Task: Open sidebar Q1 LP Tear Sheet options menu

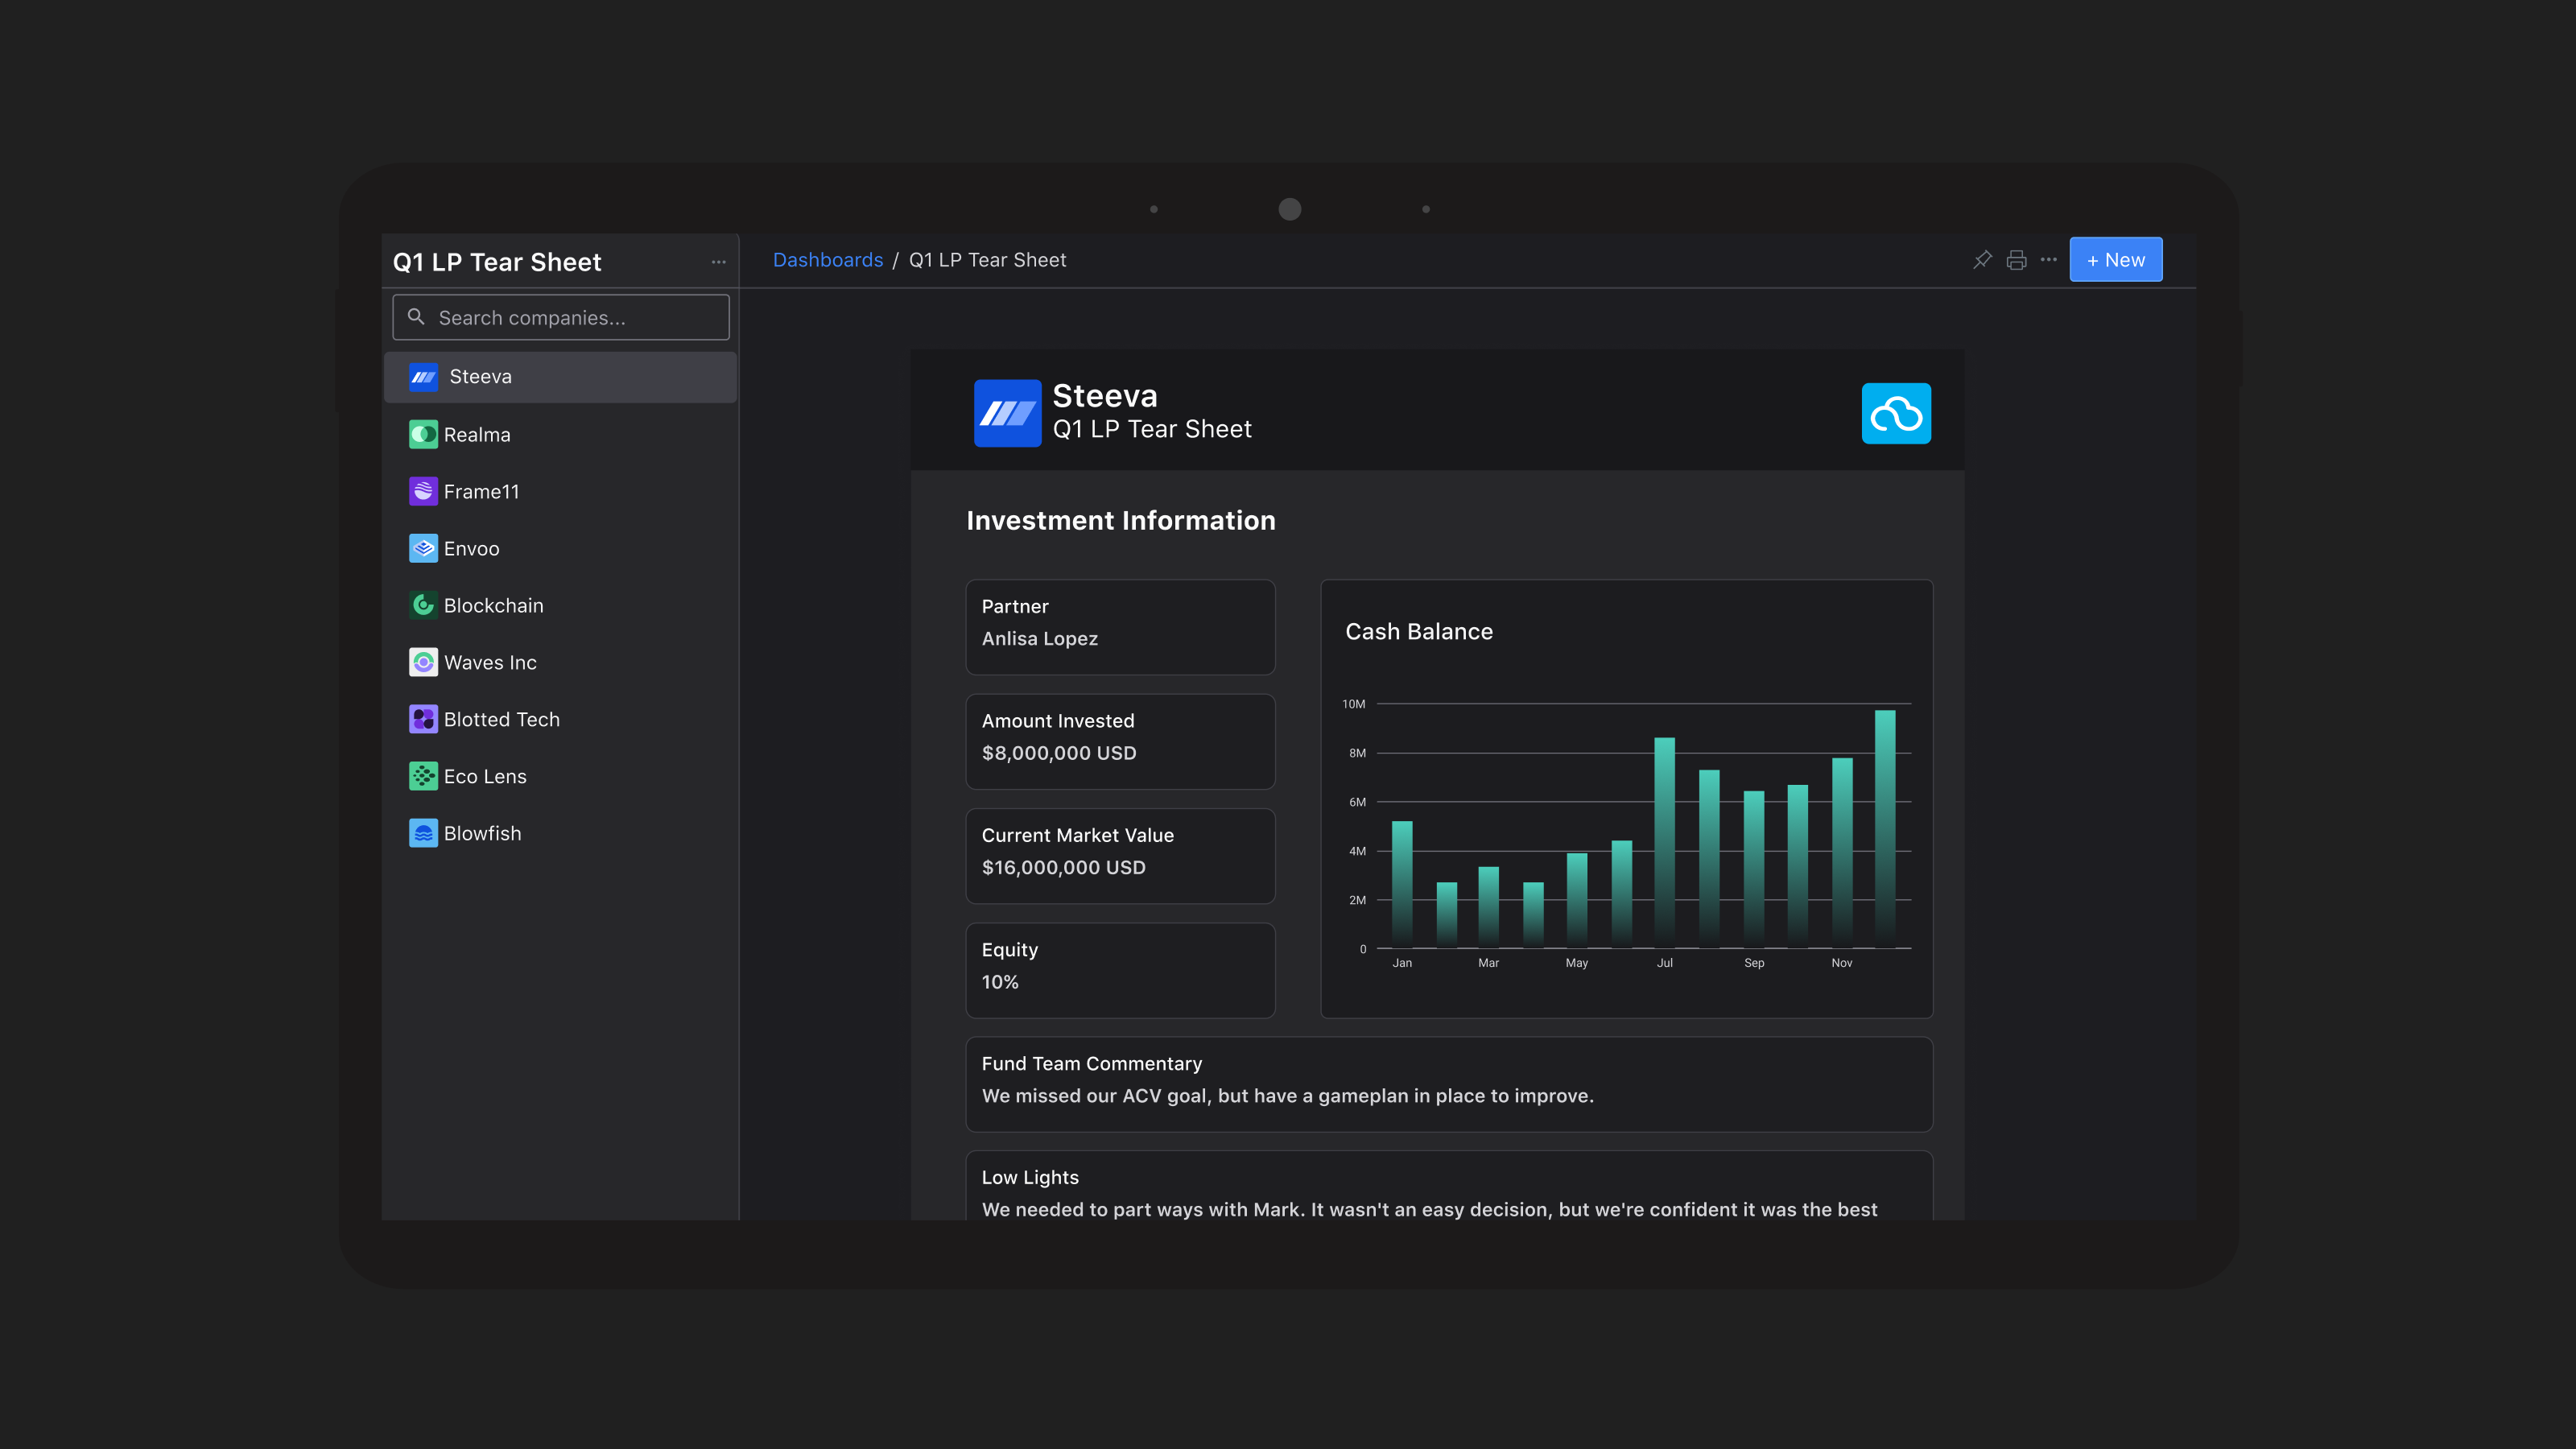Action: click(718, 262)
